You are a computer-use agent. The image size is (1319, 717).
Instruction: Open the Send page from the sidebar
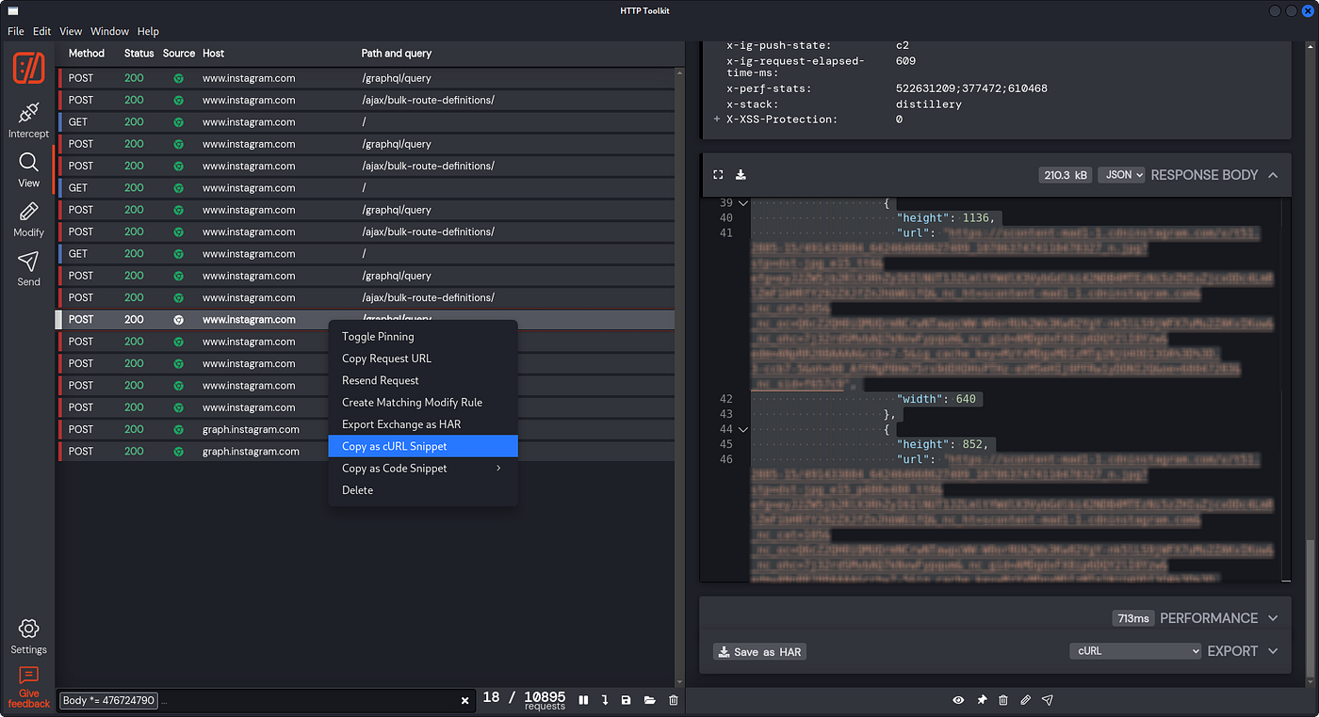pyautogui.click(x=28, y=268)
